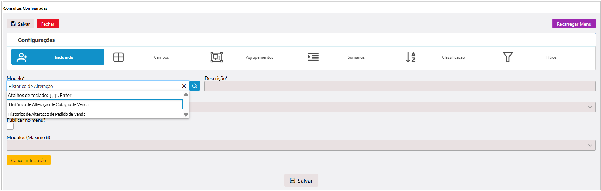Image resolution: width=601 pixels, height=191 pixels.
Task: Open the Campos tab
Action: point(162,57)
